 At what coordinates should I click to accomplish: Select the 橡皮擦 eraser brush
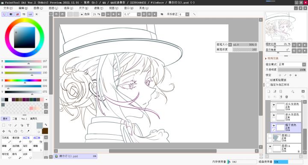pyautogui.click(x=17, y=139)
